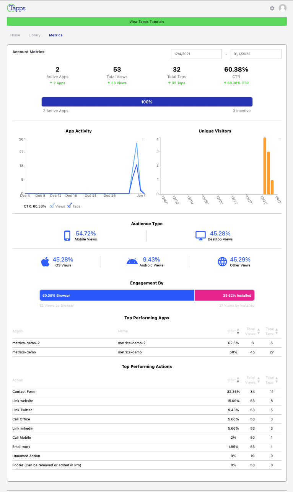
Task: Click the 100% active apps progress bar
Action: tap(147, 102)
